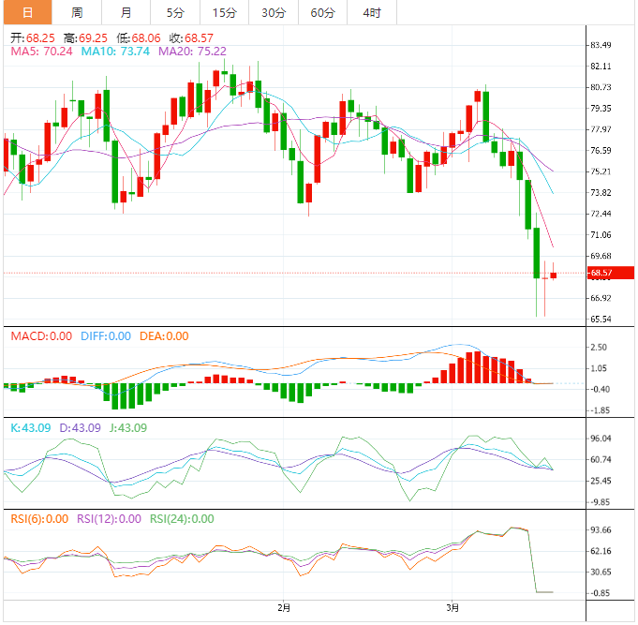Switch to the 5分 interval tab
This screenshot has width=638, height=625.
(x=175, y=12)
